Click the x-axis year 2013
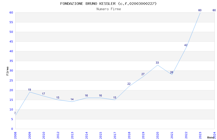The image size is (217, 140). coord(72,135)
